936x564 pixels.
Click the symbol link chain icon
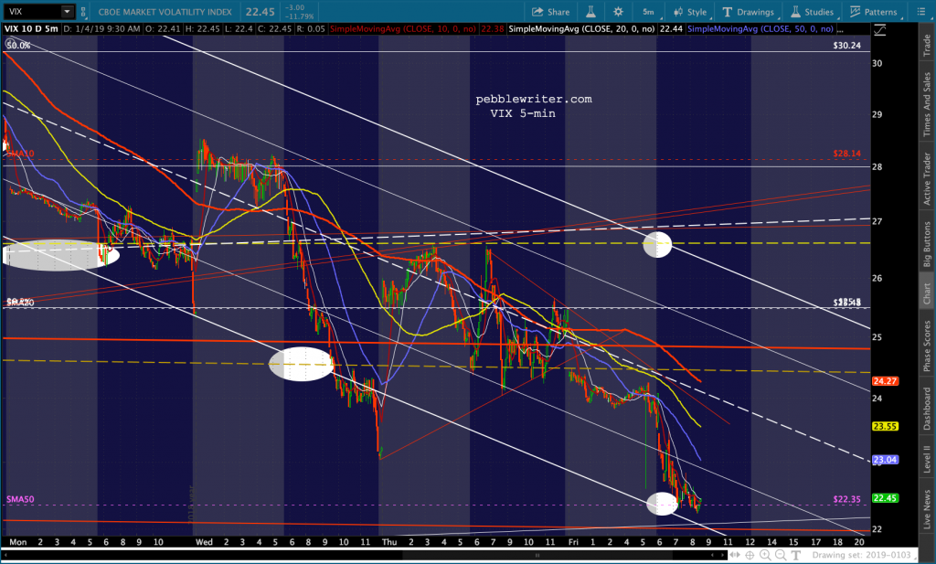point(83,12)
